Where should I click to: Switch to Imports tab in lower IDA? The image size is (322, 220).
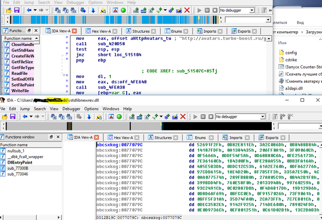[x=236, y=137]
